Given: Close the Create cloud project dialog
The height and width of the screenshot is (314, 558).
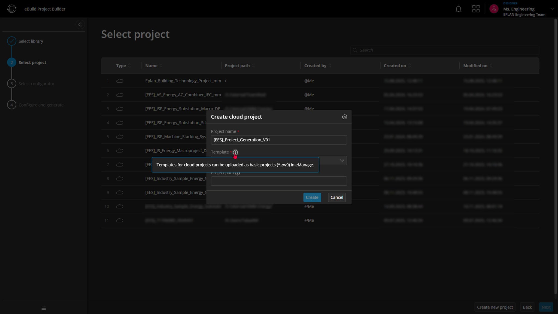Looking at the screenshot, I should click(344, 117).
